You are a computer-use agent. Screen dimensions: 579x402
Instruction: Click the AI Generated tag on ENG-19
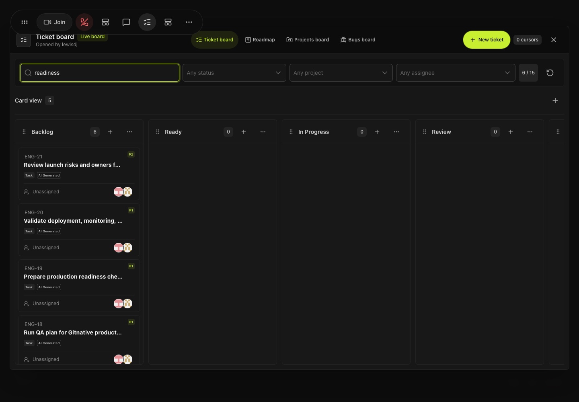49,287
